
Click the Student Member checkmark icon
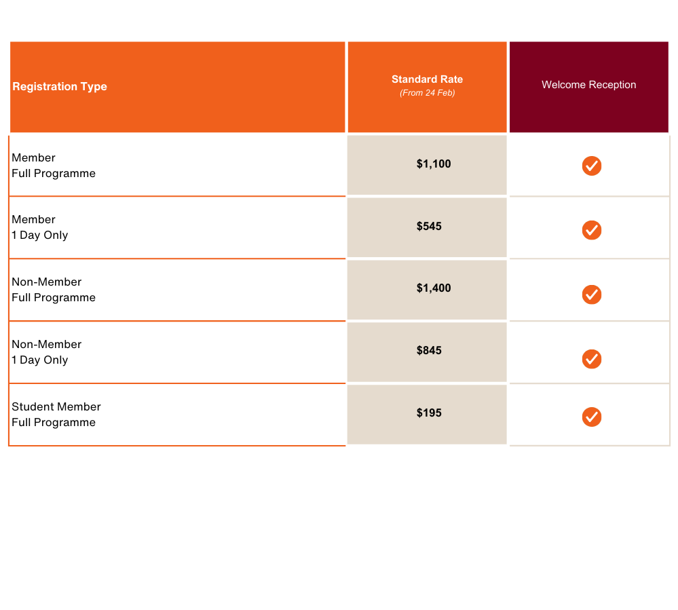[592, 417]
